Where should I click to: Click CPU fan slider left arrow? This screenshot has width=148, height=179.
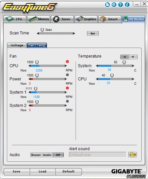29,66
